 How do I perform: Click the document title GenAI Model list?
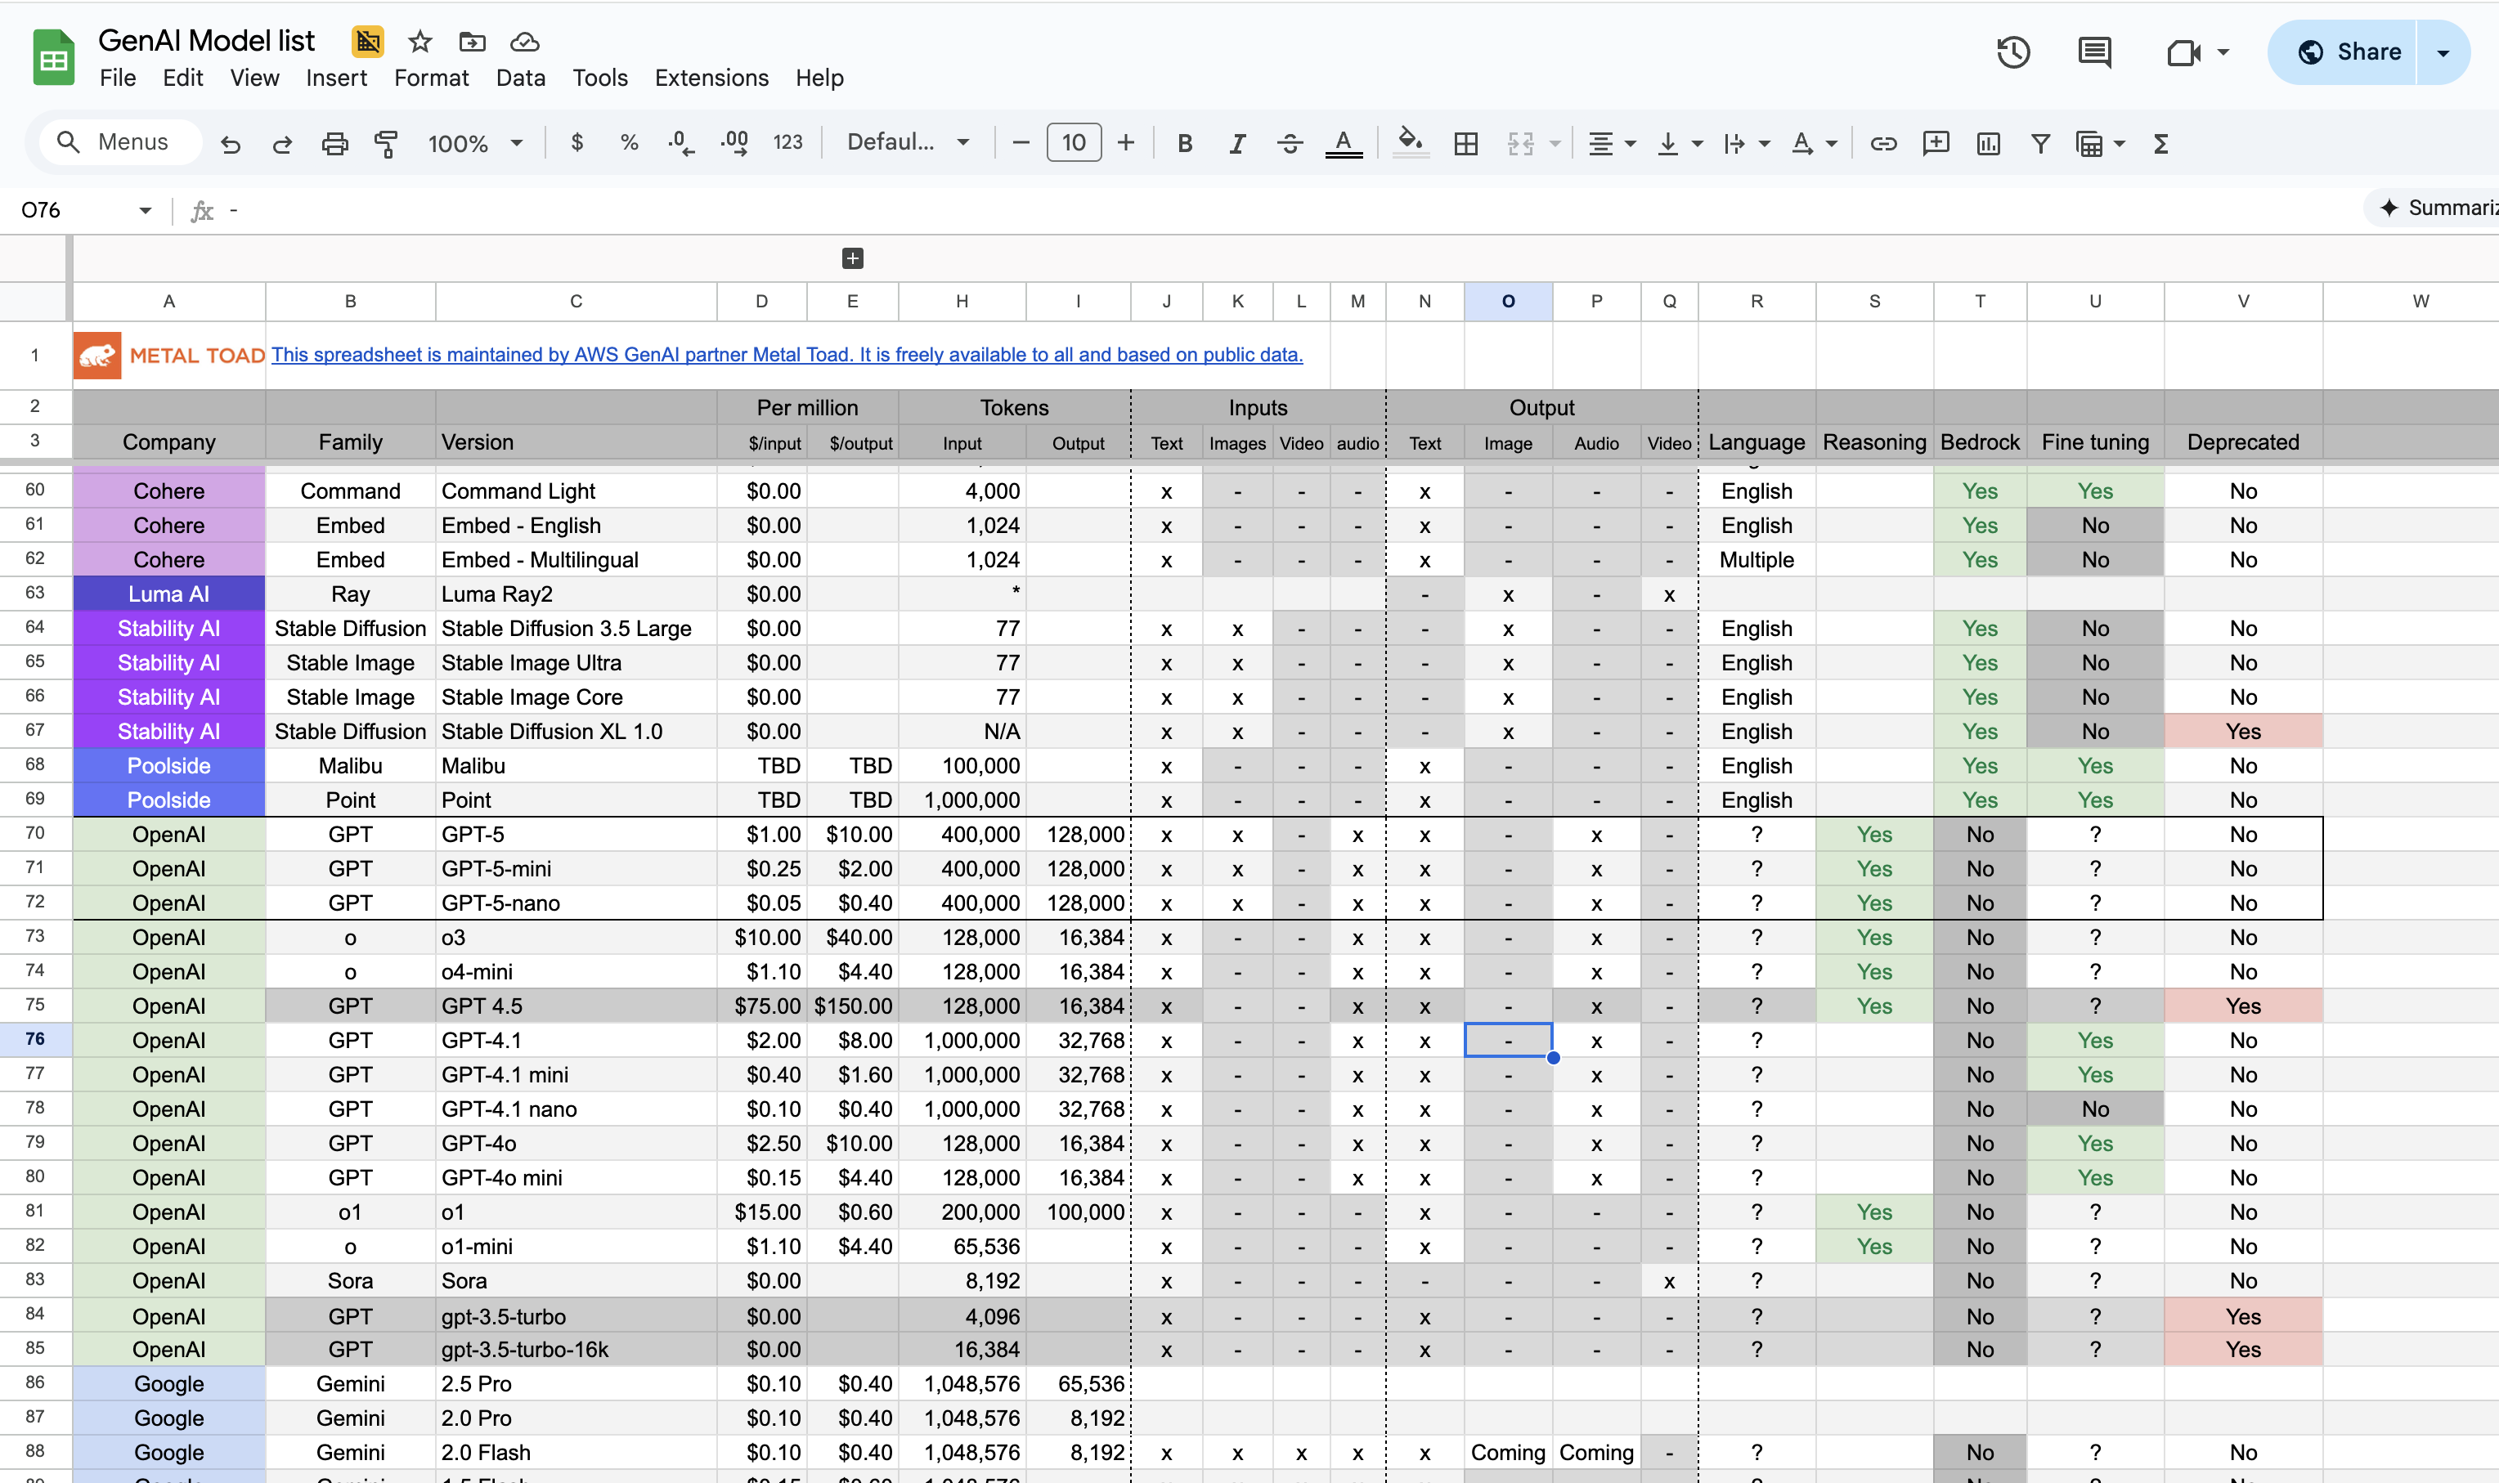pyautogui.click(x=206, y=41)
